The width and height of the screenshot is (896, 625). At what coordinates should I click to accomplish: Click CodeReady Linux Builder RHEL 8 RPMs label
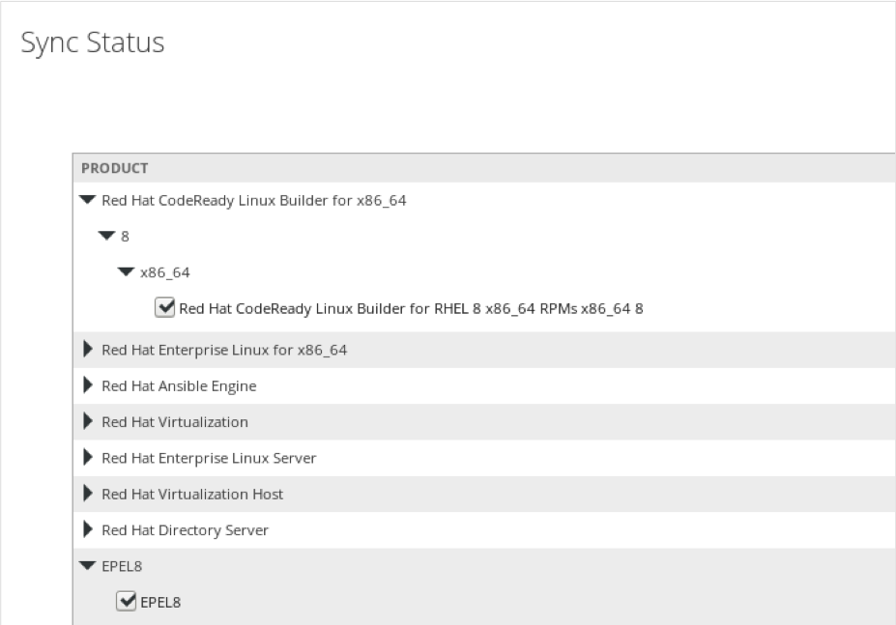coord(411,309)
